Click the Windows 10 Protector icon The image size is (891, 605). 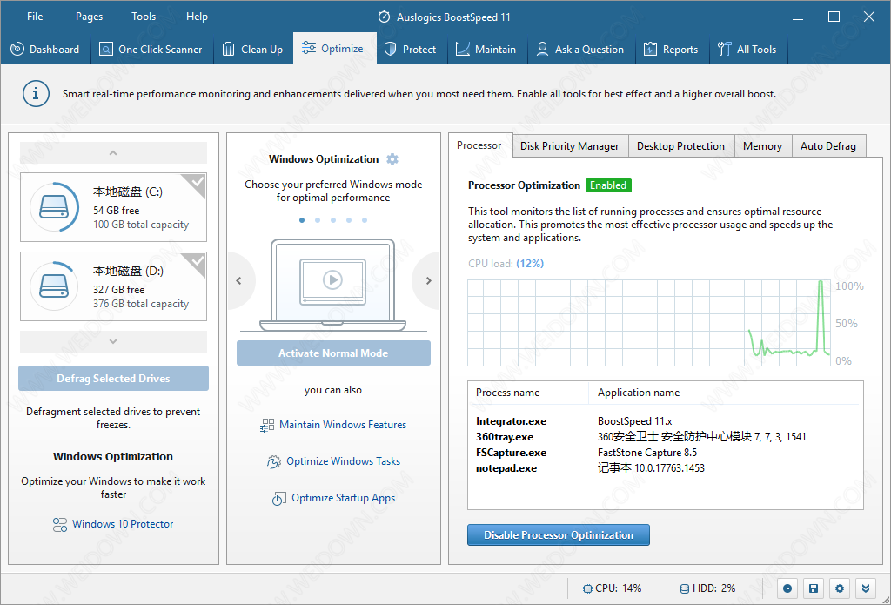click(60, 524)
